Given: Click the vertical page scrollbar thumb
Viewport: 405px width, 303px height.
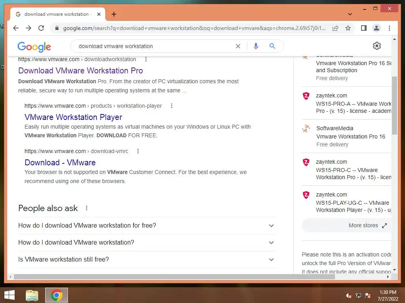Looking at the screenshot, I should coord(394,105).
